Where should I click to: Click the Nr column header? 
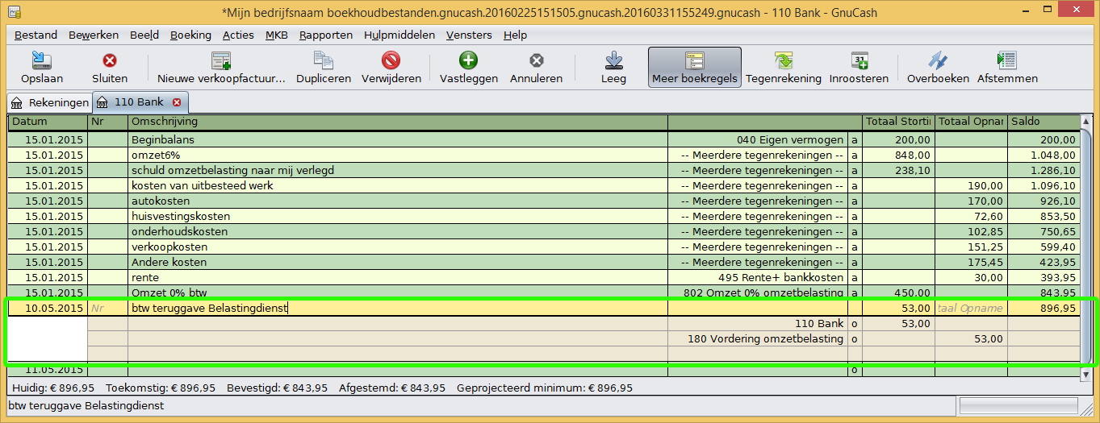coord(108,122)
